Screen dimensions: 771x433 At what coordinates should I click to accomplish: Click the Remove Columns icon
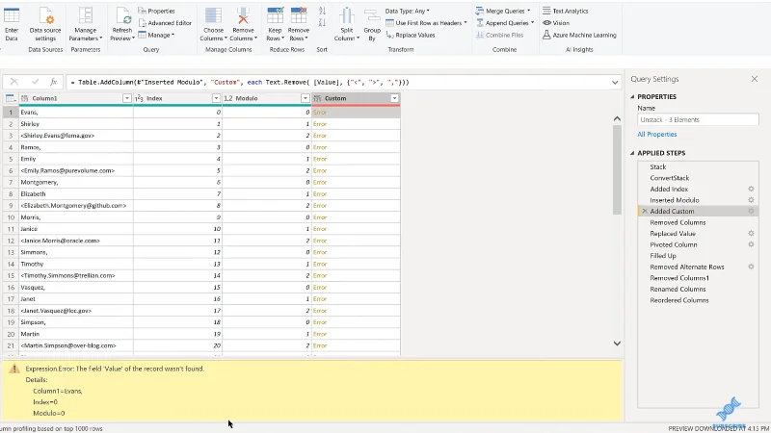pyautogui.click(x=243, y=15)
